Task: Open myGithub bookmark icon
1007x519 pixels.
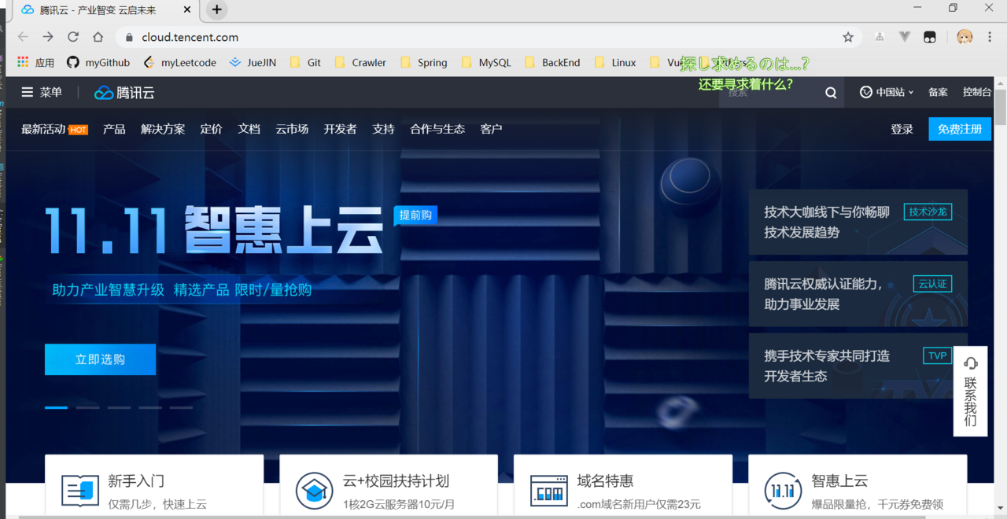Action: tap(73, 62)
